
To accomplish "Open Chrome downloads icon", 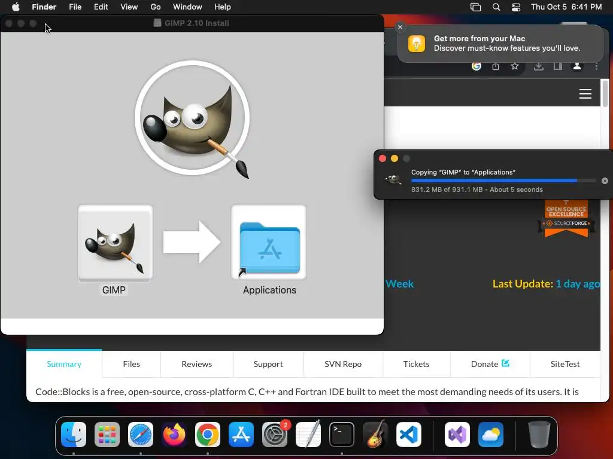I will click(539, 66).
